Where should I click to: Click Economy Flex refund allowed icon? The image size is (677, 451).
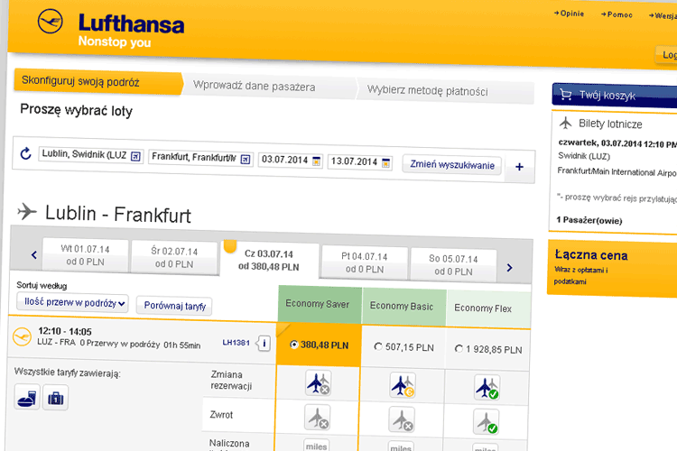tap(487, 422)
